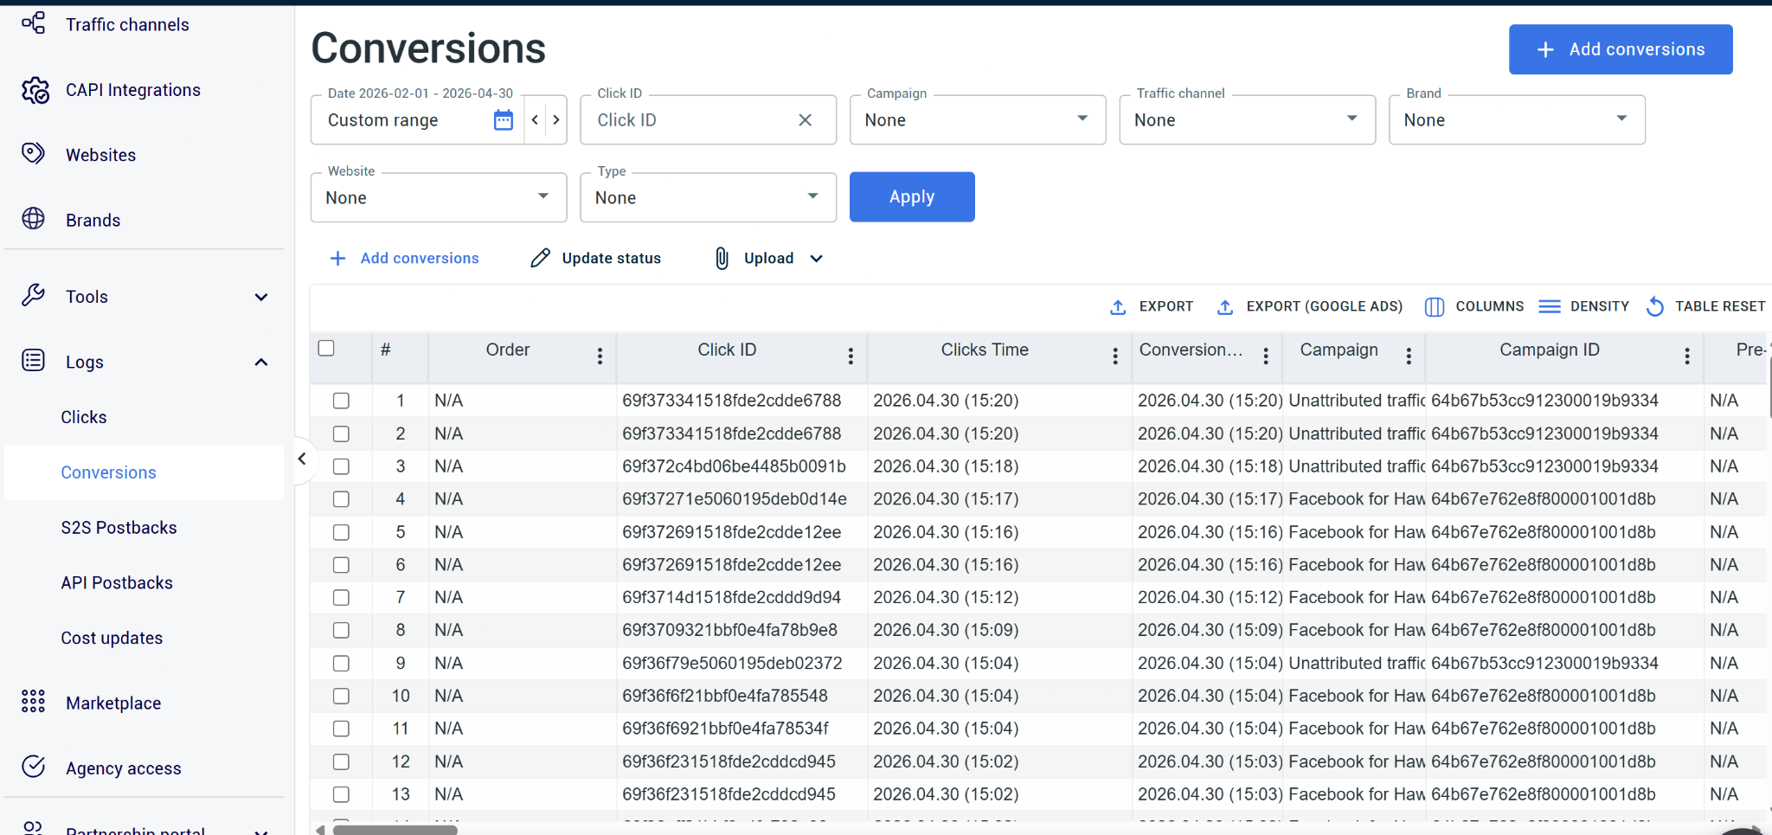This screenshot has width=1772, height=835.
Task: Click the Table Reset circular arrow icon
Action: tap(1655, 306)
